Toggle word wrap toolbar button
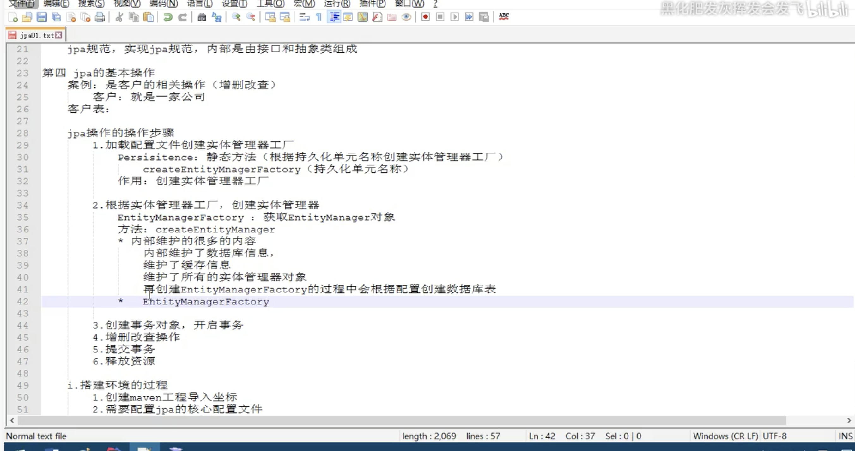The width and height of the screenshot is (855, 451). click(x=304, y=17)
